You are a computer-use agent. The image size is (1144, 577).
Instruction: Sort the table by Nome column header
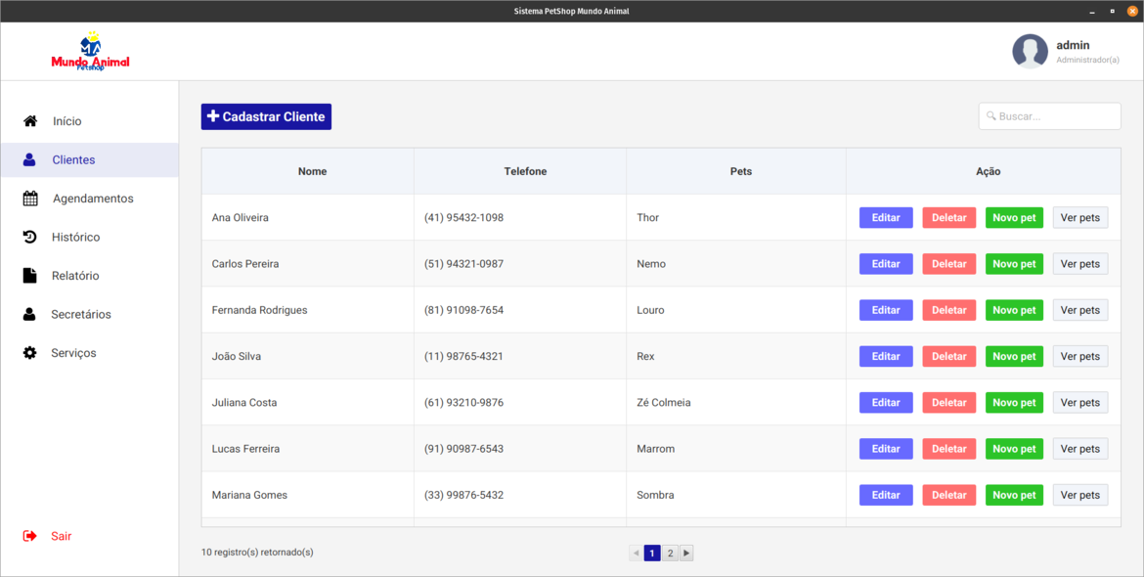[312, 171]
